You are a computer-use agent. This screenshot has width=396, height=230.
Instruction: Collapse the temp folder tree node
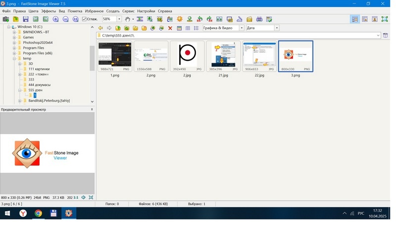[14, 58]
